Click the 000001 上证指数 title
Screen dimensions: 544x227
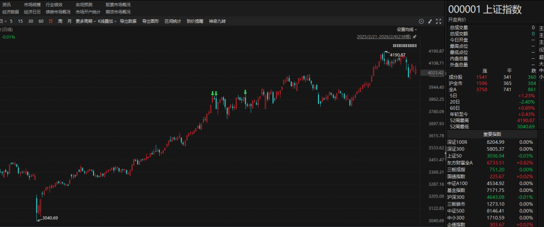(484, 10)
